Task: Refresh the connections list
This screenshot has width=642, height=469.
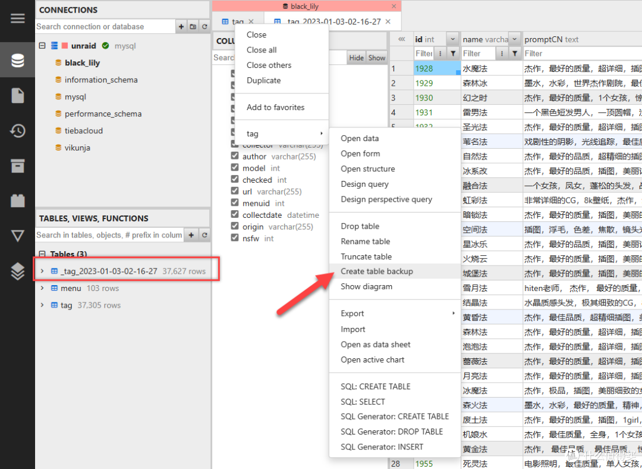Action: point(204,27)
